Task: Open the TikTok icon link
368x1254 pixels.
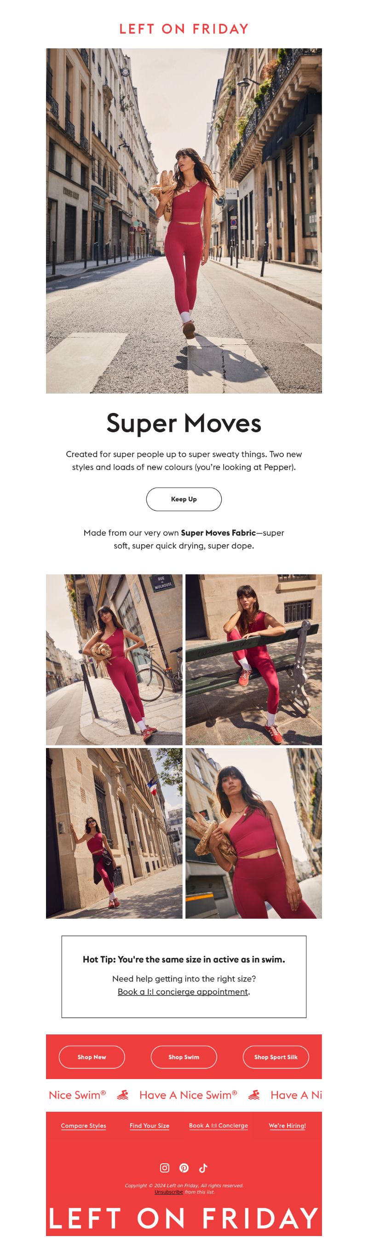Action: pos(203,1167)
